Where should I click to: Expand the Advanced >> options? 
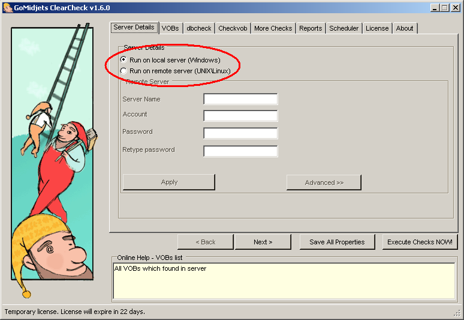point(324,183)
